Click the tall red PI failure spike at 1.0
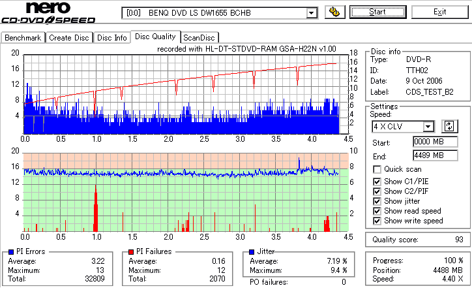The image size is (472, 288). coord(96,208)
